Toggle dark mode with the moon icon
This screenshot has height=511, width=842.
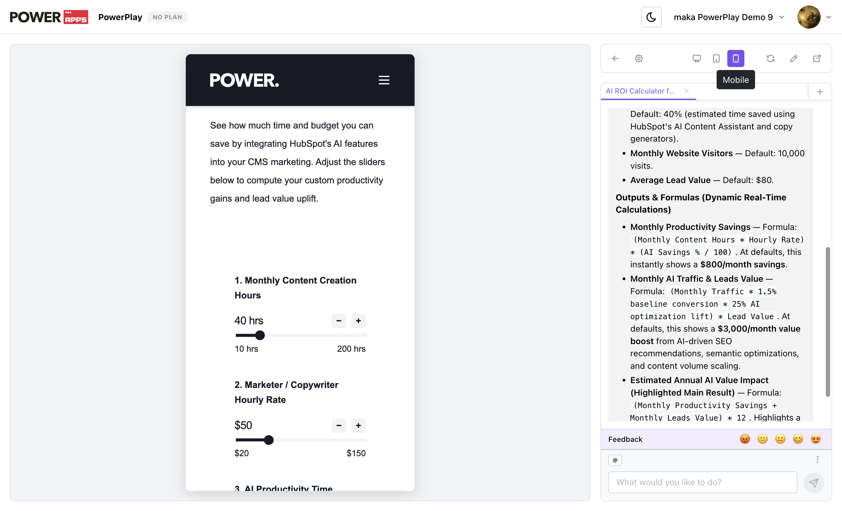pos(651,17)
